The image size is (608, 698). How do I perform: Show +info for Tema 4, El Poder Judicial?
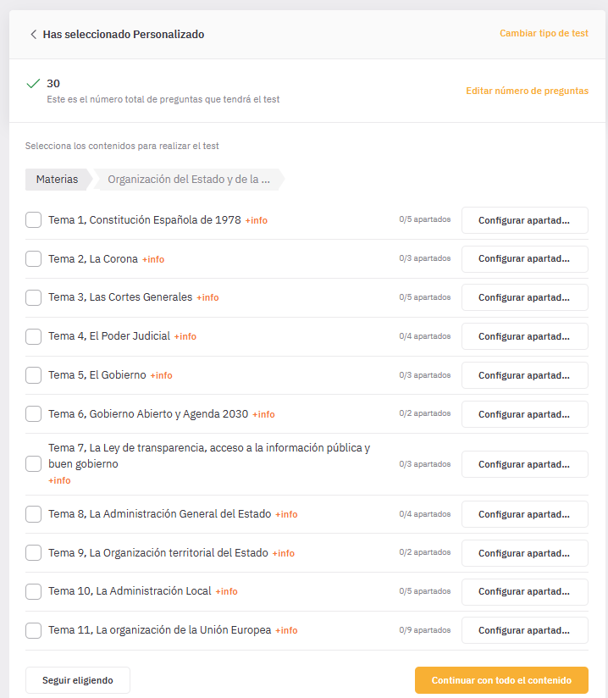[185, 336]
